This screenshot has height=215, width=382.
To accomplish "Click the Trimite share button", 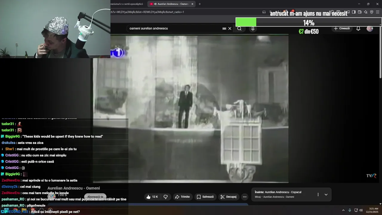I will point(182,197).
